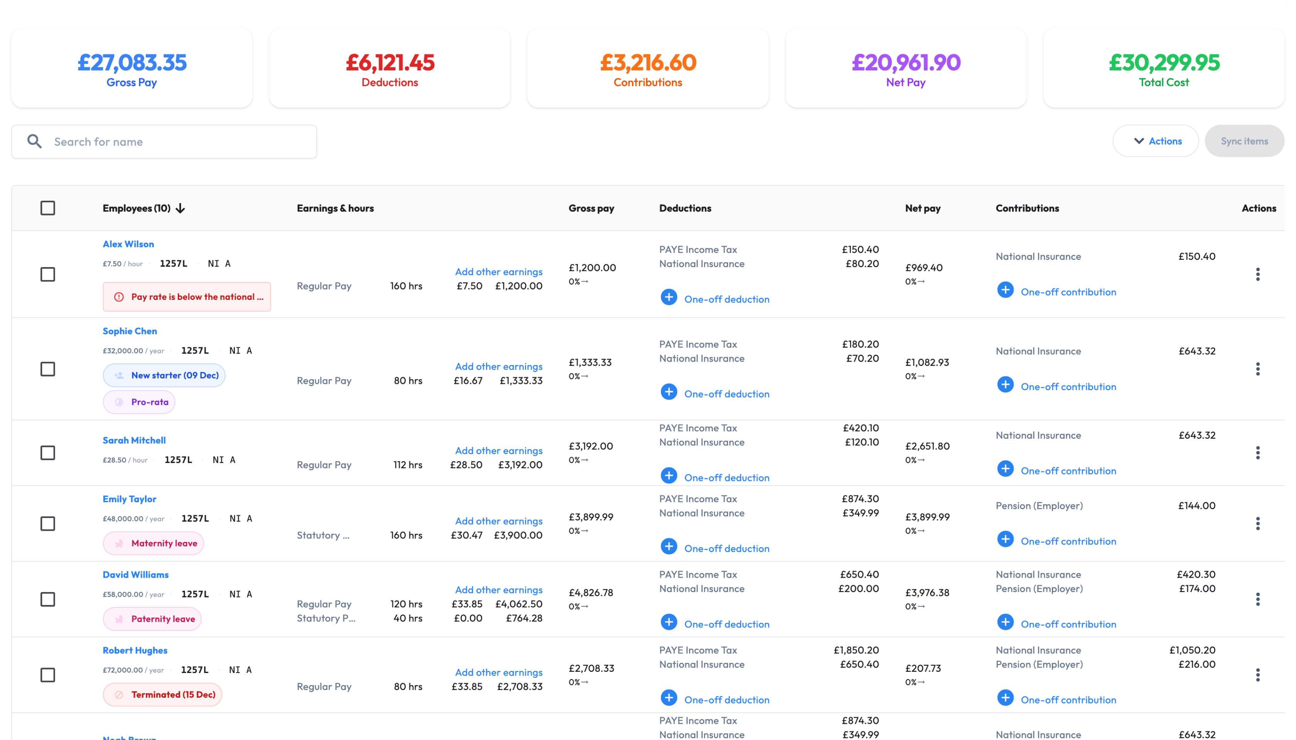Click the Terminated badge icon on Robert Hughes
This screenshot has width=1296, height=740.
tap(118, 694)
